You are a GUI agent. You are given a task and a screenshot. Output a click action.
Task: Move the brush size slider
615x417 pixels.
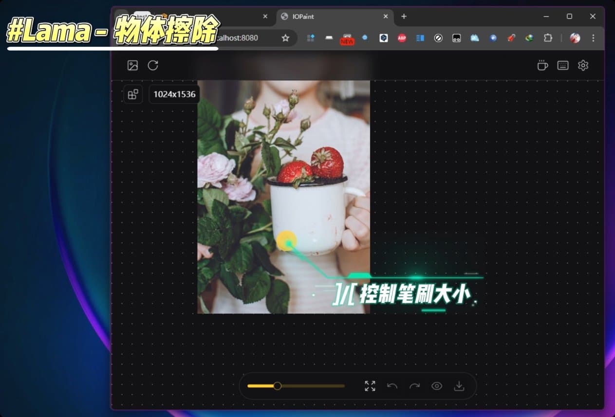(x=278, y=385)
